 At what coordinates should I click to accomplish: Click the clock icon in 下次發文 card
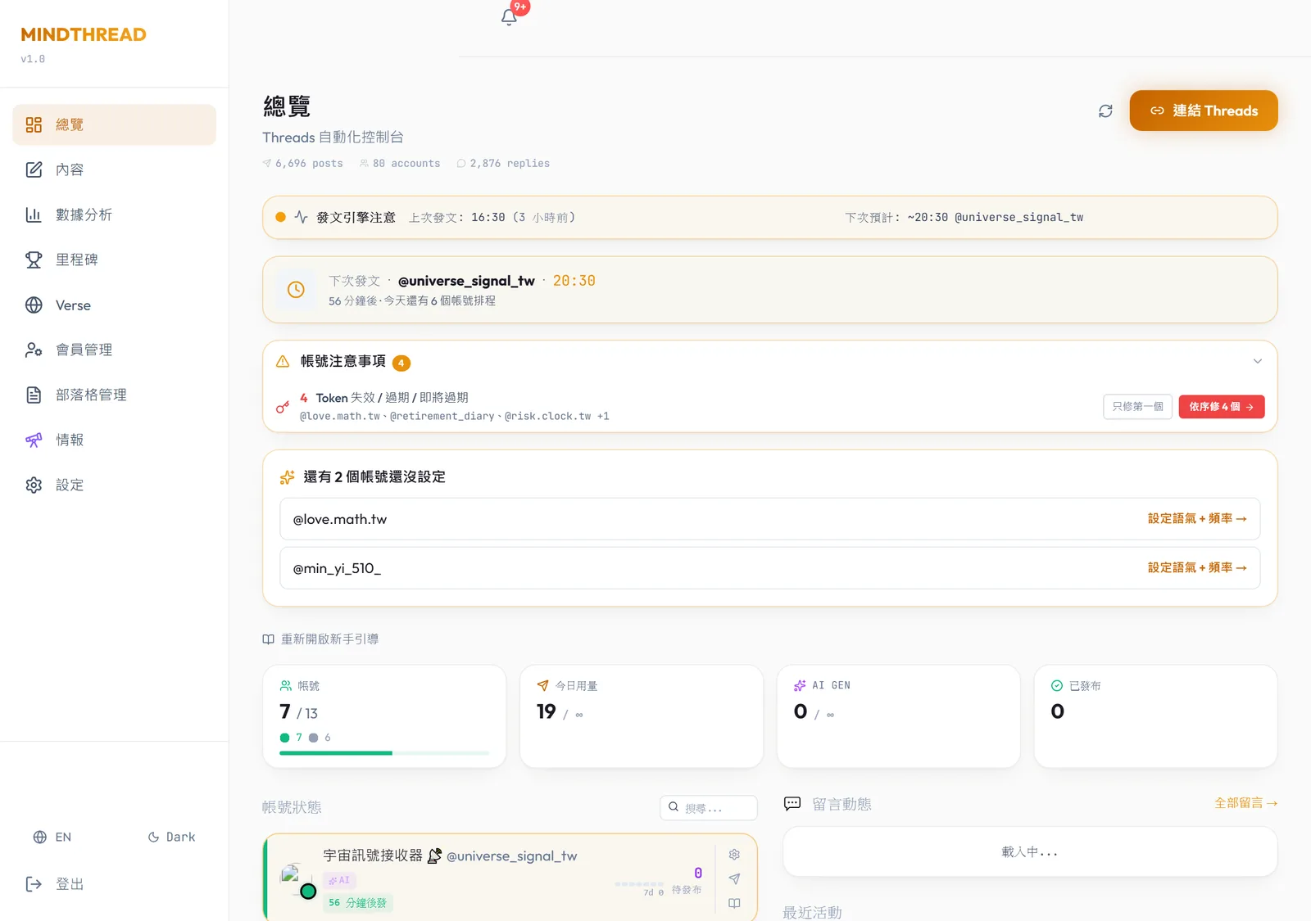point(296,290)
